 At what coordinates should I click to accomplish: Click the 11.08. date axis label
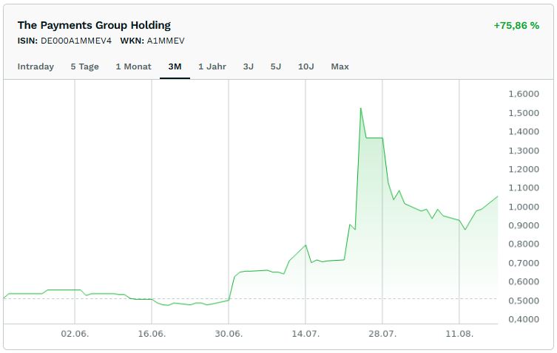pos(459,334)
